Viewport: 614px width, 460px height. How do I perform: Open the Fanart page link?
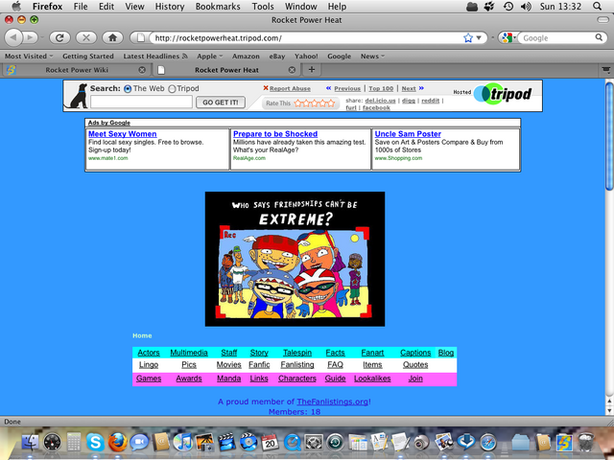click(x=372, y=353)
